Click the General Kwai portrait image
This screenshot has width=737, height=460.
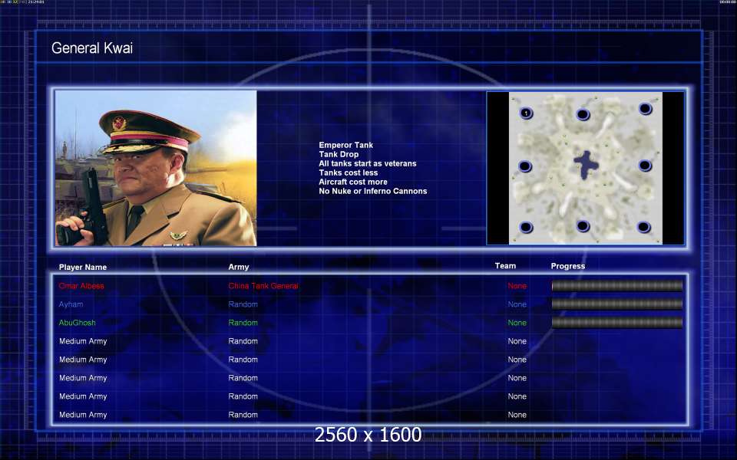pyautogui.click(x=156, y=168)
